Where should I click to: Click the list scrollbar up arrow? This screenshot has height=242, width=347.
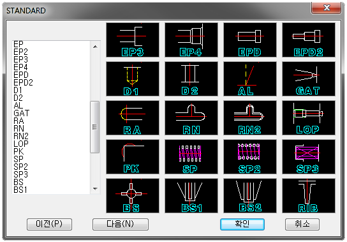(x=96, y=47)
